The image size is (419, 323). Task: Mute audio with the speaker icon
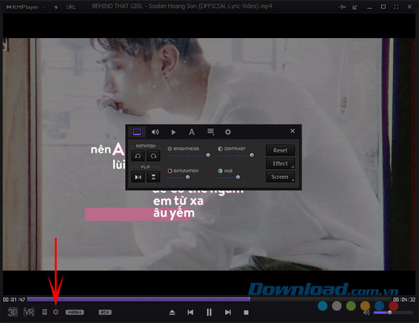pyautogui.click(x=366, y=312)
